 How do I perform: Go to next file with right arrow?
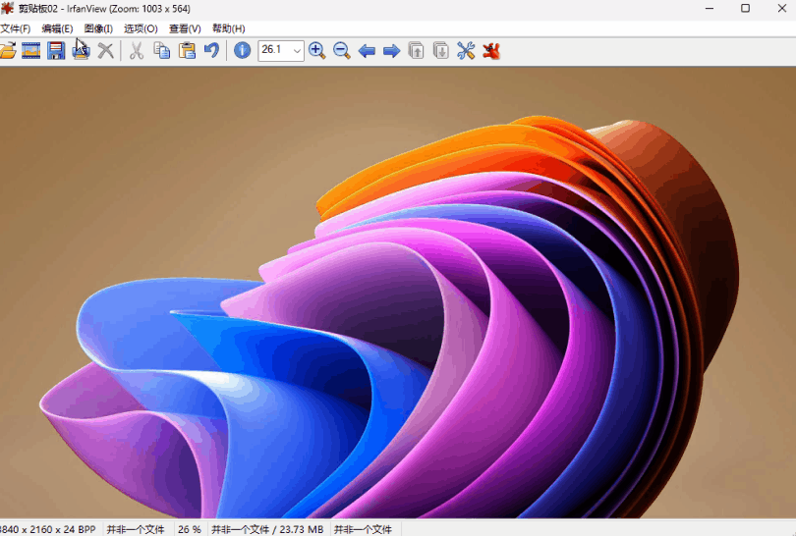[391, 51]
